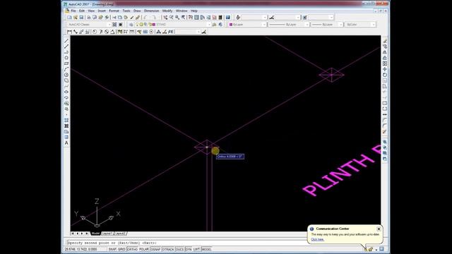
Task: Open the ByLayer linetype dropdown
Action: click(x=289, y=25)
